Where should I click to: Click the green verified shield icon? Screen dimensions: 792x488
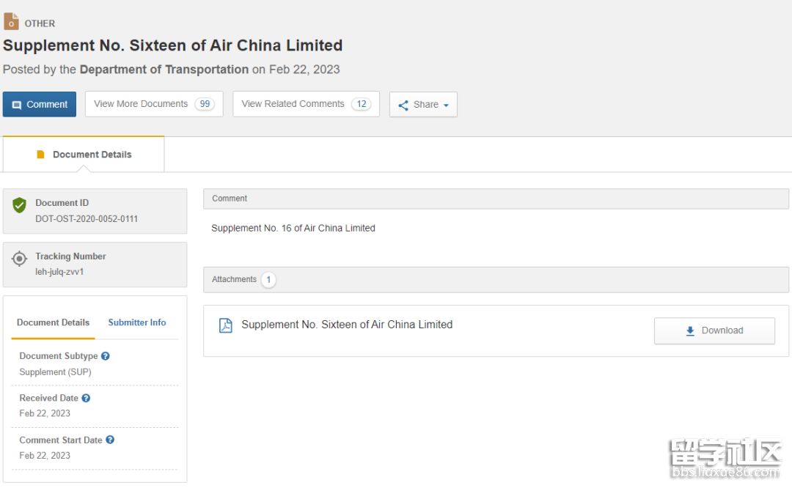(x=20, y=206)
